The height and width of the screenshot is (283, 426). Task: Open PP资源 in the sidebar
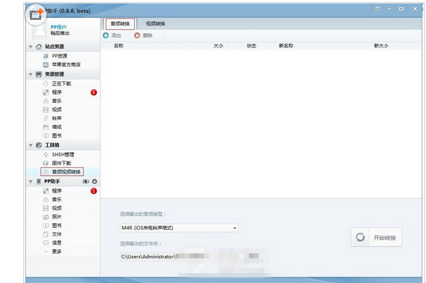click(x=63, y=56)
